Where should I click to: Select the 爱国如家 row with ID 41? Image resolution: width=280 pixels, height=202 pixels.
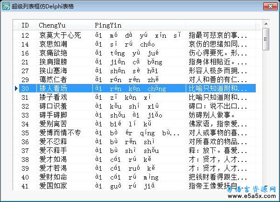[x=53, y=186]
